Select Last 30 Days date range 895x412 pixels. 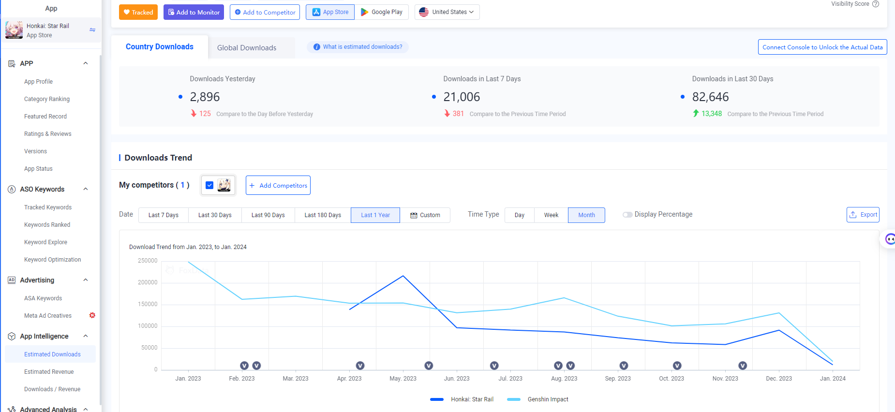pyautogui.click(x=215, y=215)
